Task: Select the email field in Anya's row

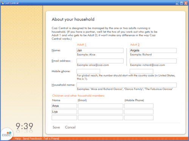Action: pos(101,106)
